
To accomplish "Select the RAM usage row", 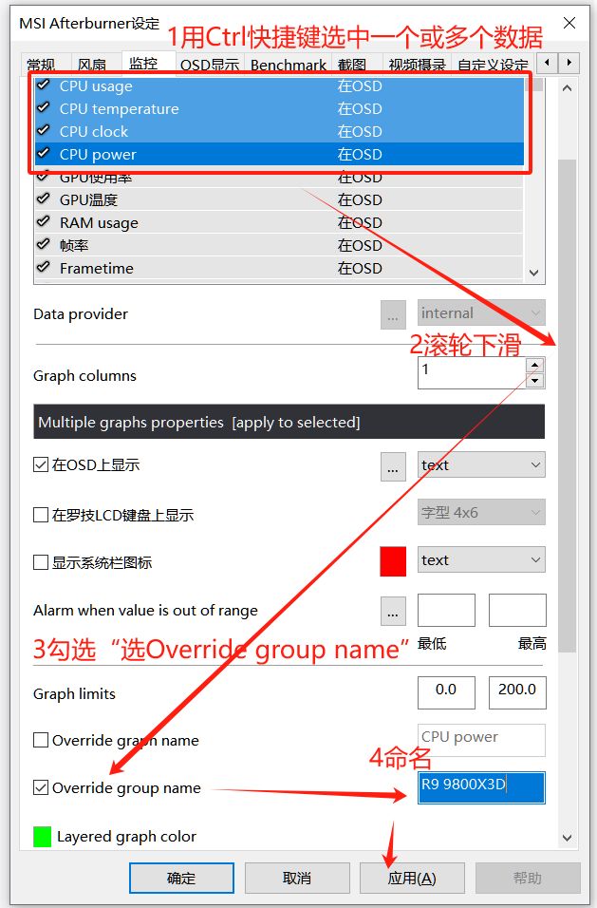I will pyautogui.click(x=279, y=222).
